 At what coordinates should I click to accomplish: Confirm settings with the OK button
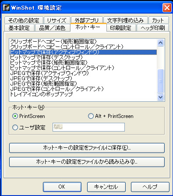click(62, 187)
